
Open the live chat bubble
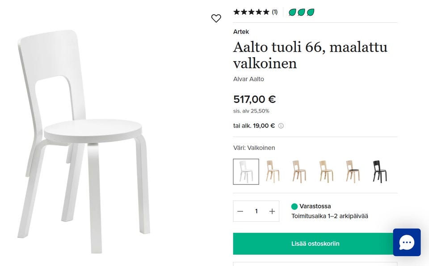click(407, 242)
